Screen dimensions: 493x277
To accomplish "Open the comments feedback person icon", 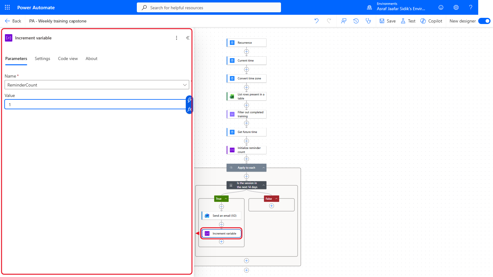I will 344,21.
